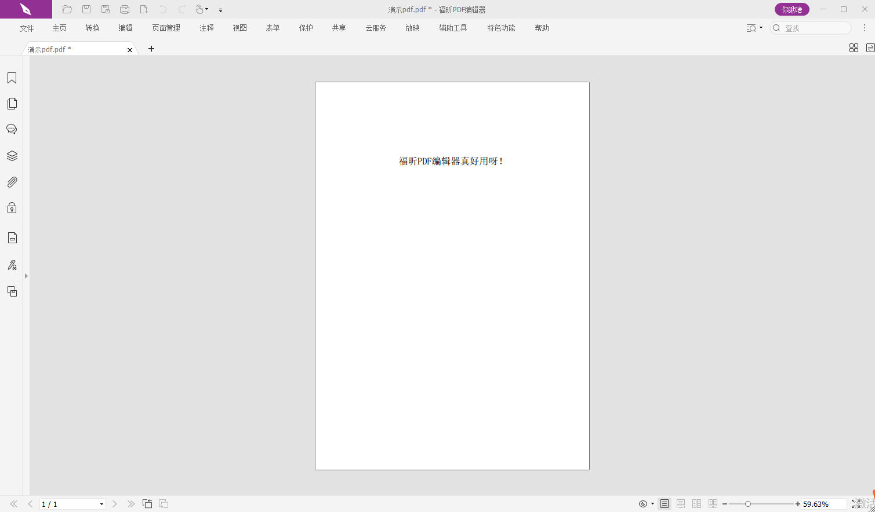875x512 pixels.
Task: Expand the collapsed left navigation panel
Action: click(26, 276)
